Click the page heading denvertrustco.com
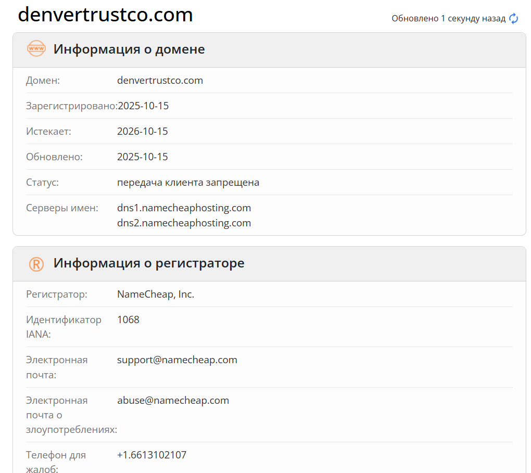 tap(106, 15)
